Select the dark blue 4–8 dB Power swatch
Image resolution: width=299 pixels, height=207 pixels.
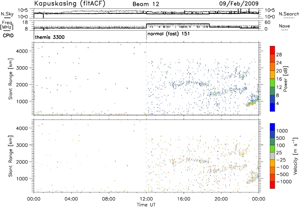click(x=272, y=99)
